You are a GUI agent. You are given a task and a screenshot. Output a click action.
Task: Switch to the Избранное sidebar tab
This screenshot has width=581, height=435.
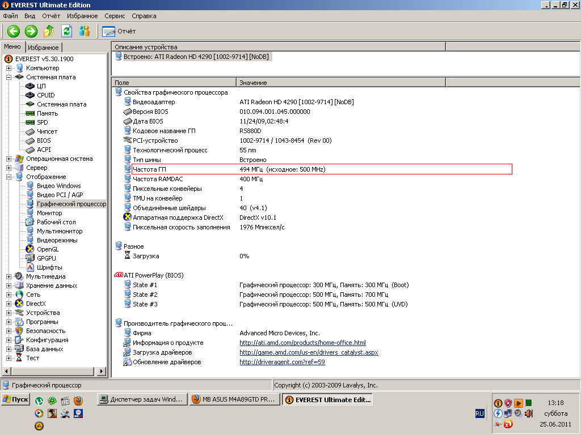[x=43, y=48]
